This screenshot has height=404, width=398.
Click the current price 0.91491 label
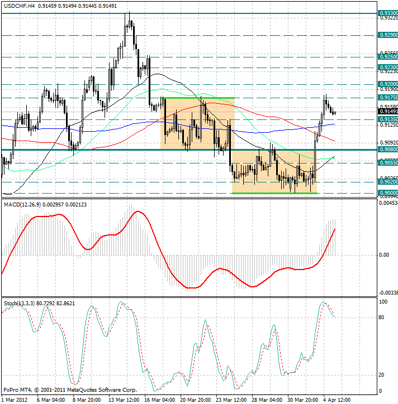point(388,112)
